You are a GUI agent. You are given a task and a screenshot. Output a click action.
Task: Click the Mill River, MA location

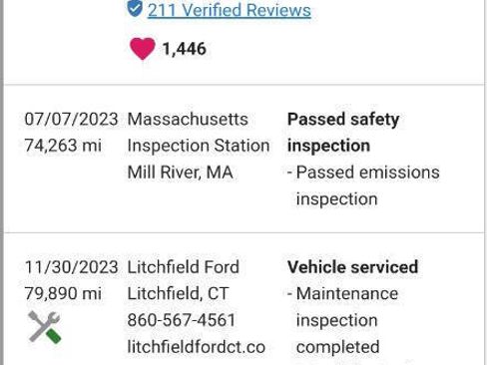tap(180, 173)
